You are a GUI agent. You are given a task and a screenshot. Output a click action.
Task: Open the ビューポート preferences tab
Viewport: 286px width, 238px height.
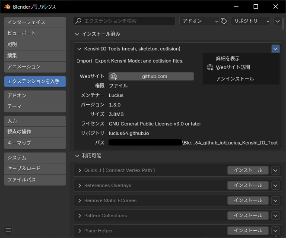tap(35, 33)
